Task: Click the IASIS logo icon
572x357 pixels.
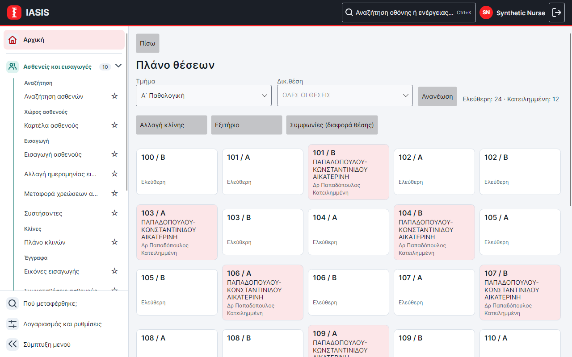Action: [14, 12]
